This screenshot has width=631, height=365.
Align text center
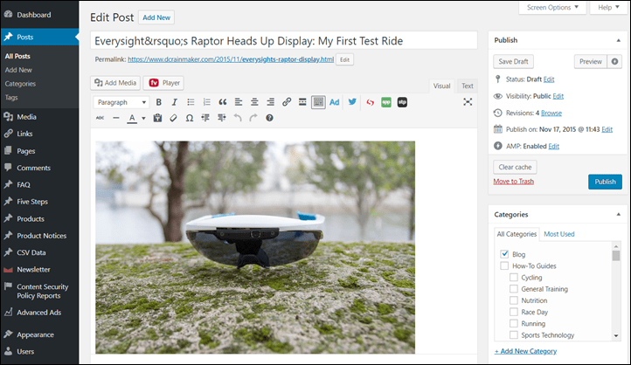[254, 102]
